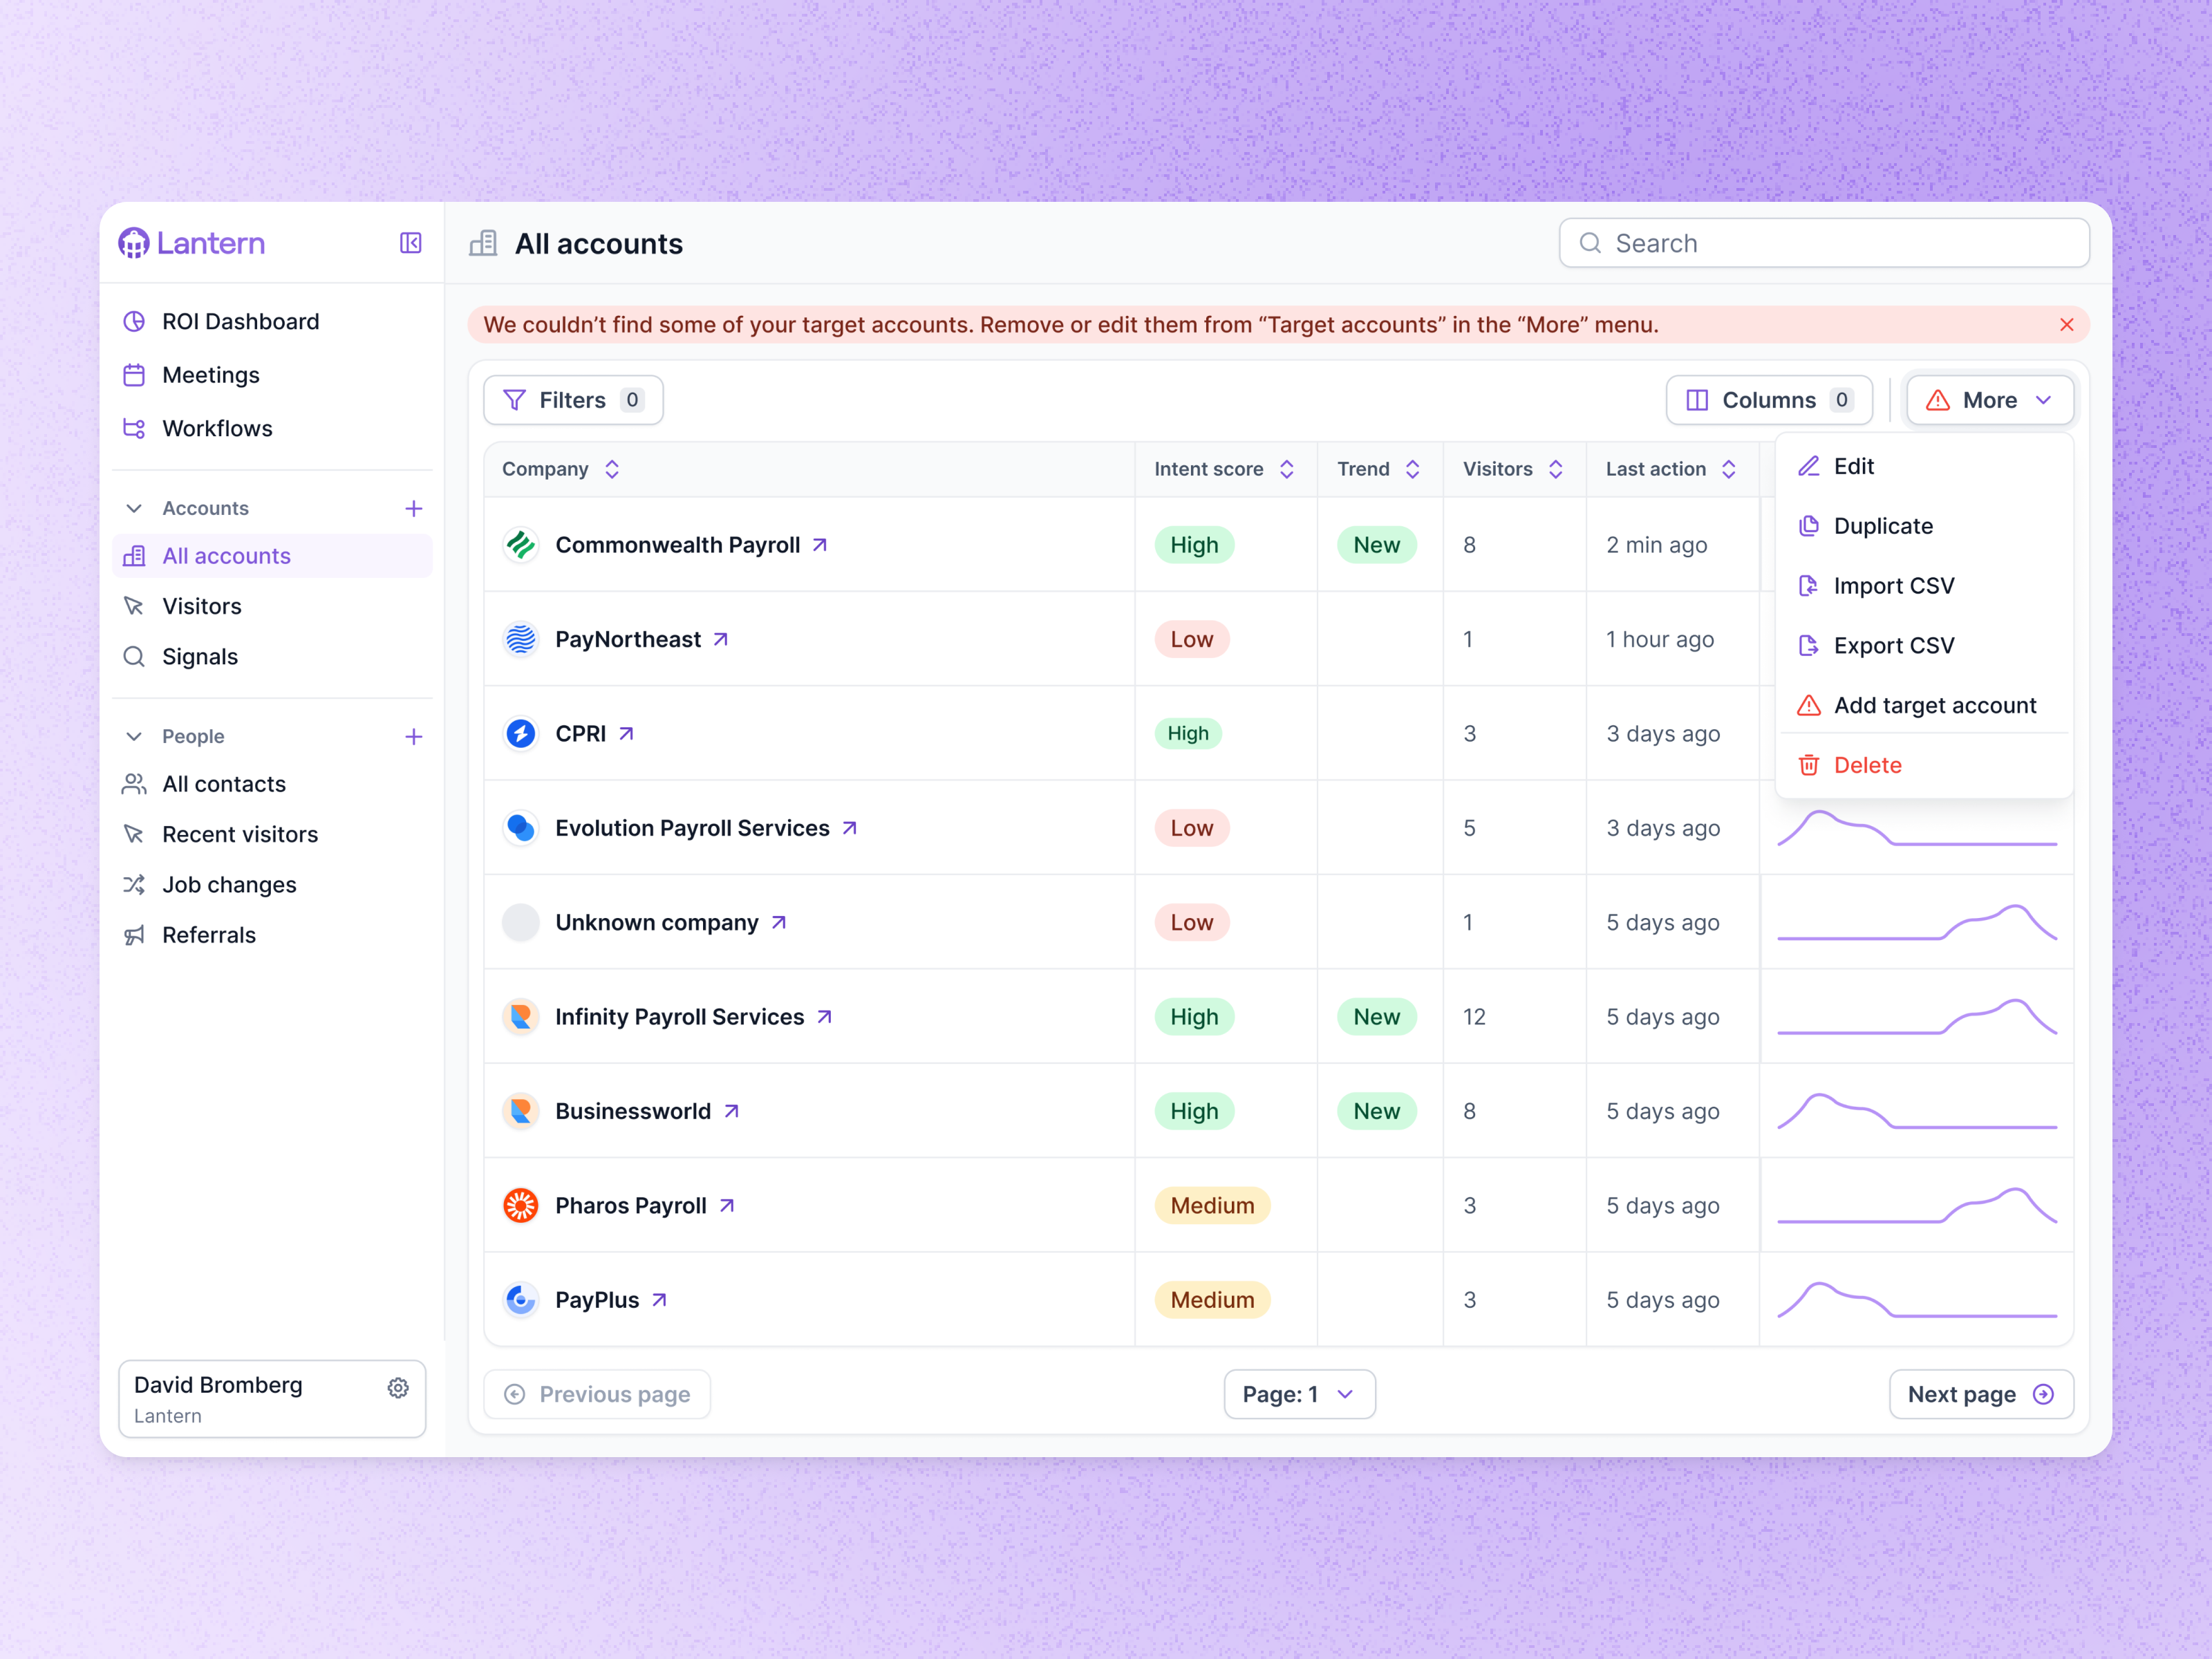This screenshot has width=2212, height=1659.
Task: Go to the Next page of accounts
Action: 1980,1393
